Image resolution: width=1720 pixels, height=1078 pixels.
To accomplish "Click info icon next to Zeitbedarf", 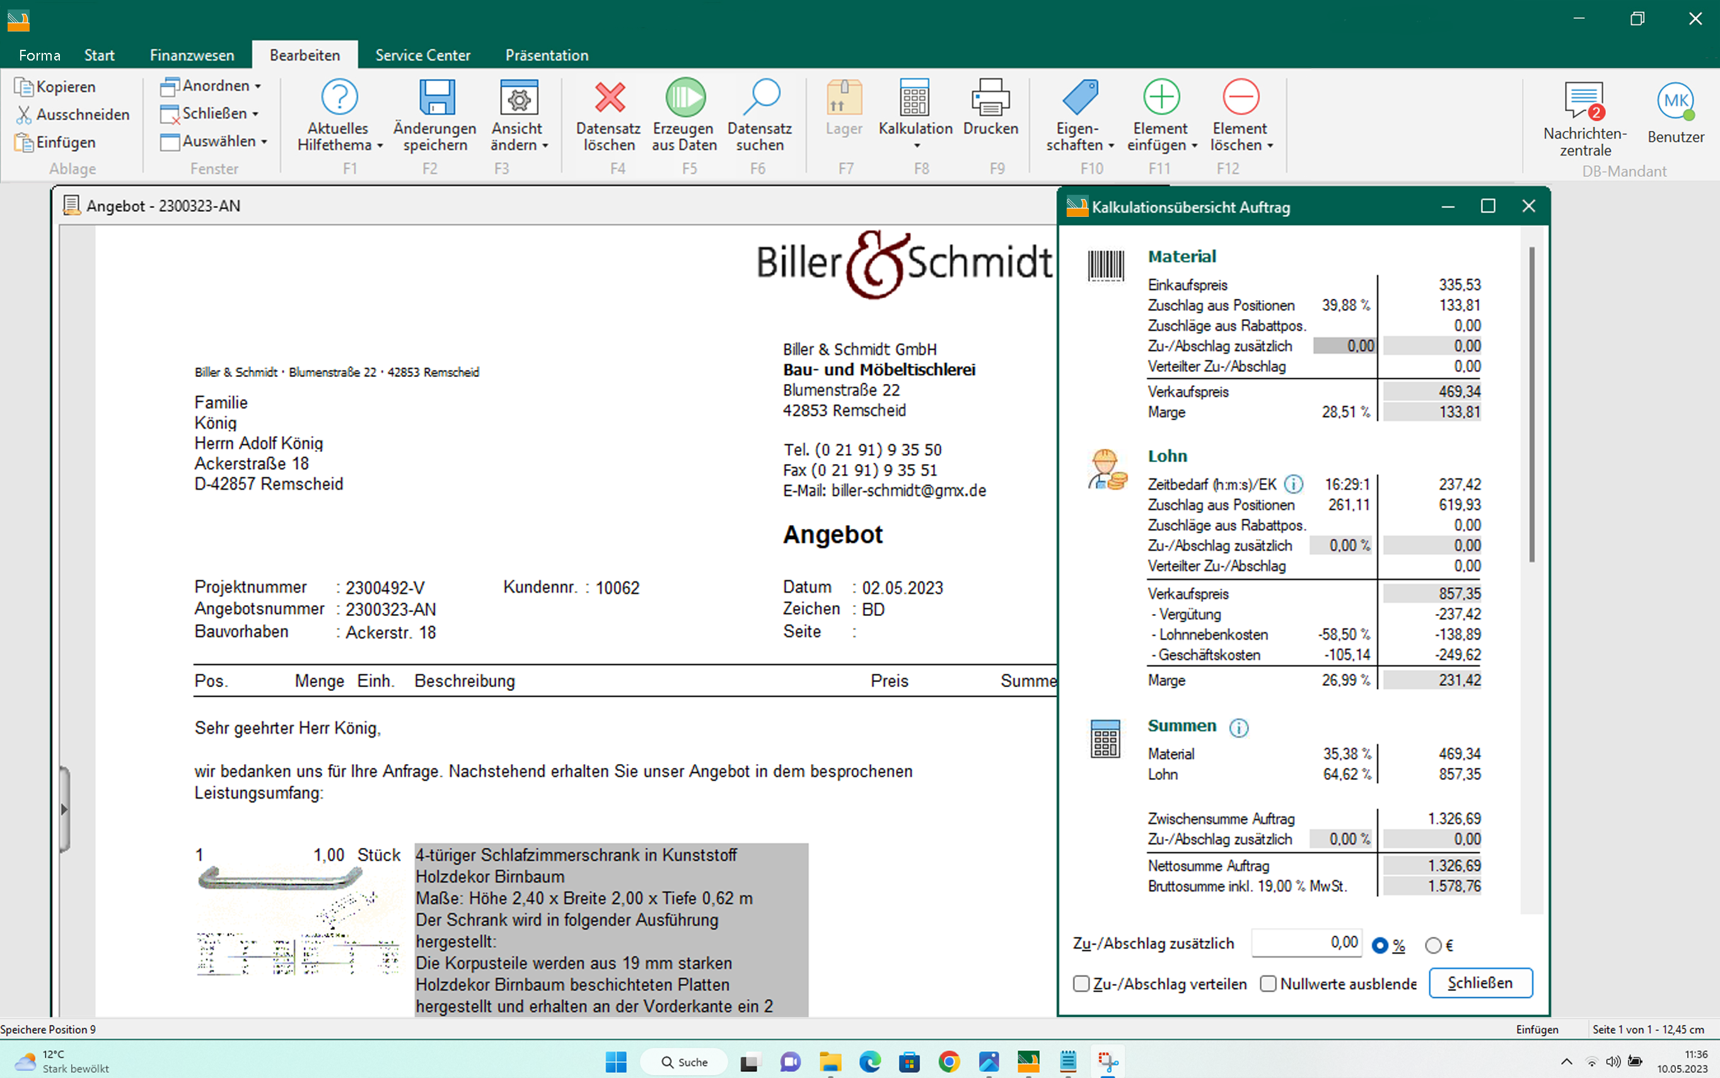I will [x=1294, y=485].
